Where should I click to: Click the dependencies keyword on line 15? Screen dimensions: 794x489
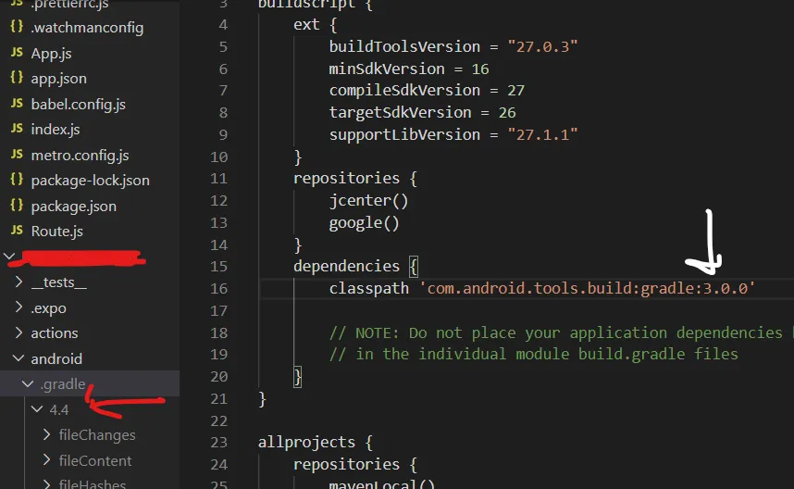click(346, 266)
